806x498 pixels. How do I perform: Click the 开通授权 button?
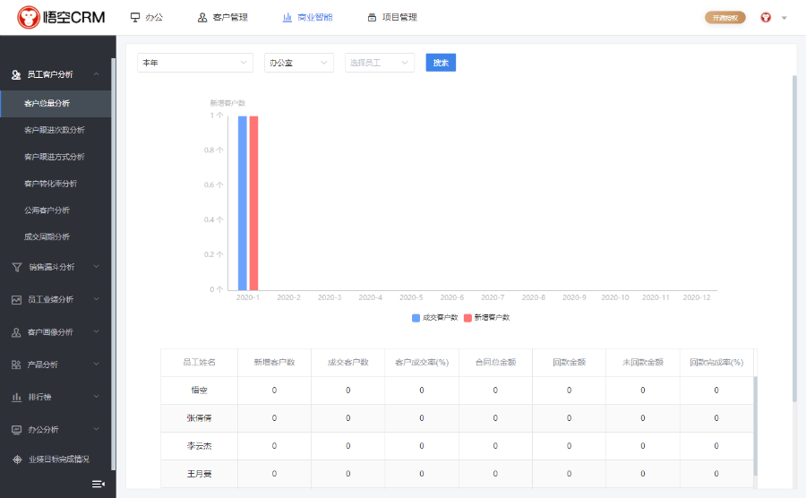725,17
